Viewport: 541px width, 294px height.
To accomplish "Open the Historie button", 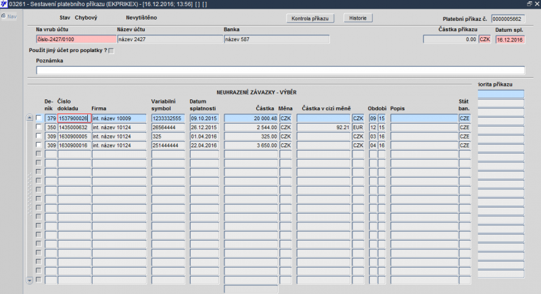I will click(x=358, y=18).
